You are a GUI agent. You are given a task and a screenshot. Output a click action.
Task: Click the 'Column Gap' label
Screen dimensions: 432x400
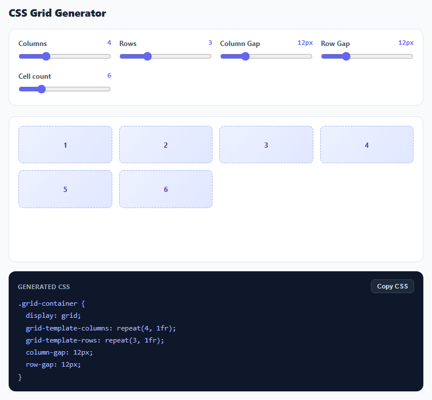[x=240, y=44]
